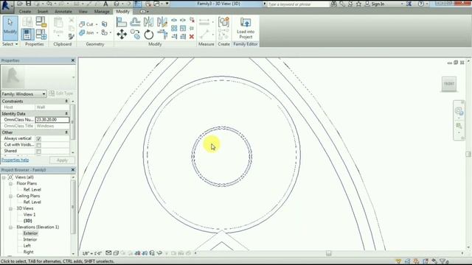Click the Properties help link
This screenshot has height=265, width=472.
pos(15,160)
